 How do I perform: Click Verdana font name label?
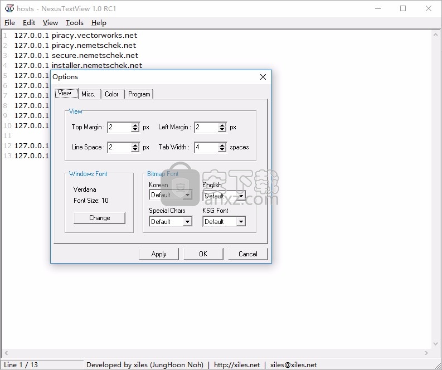pyautogui.click(x=85, y=189)
